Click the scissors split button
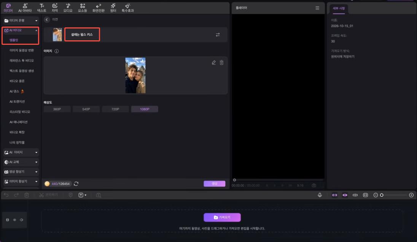The height and width of the screenshot is (242, 417). tap(48, 195)
